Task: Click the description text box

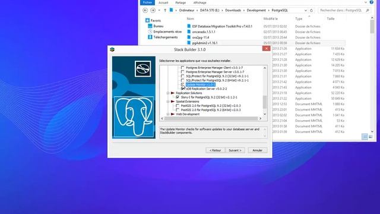Action: click(x=213, y=133)
